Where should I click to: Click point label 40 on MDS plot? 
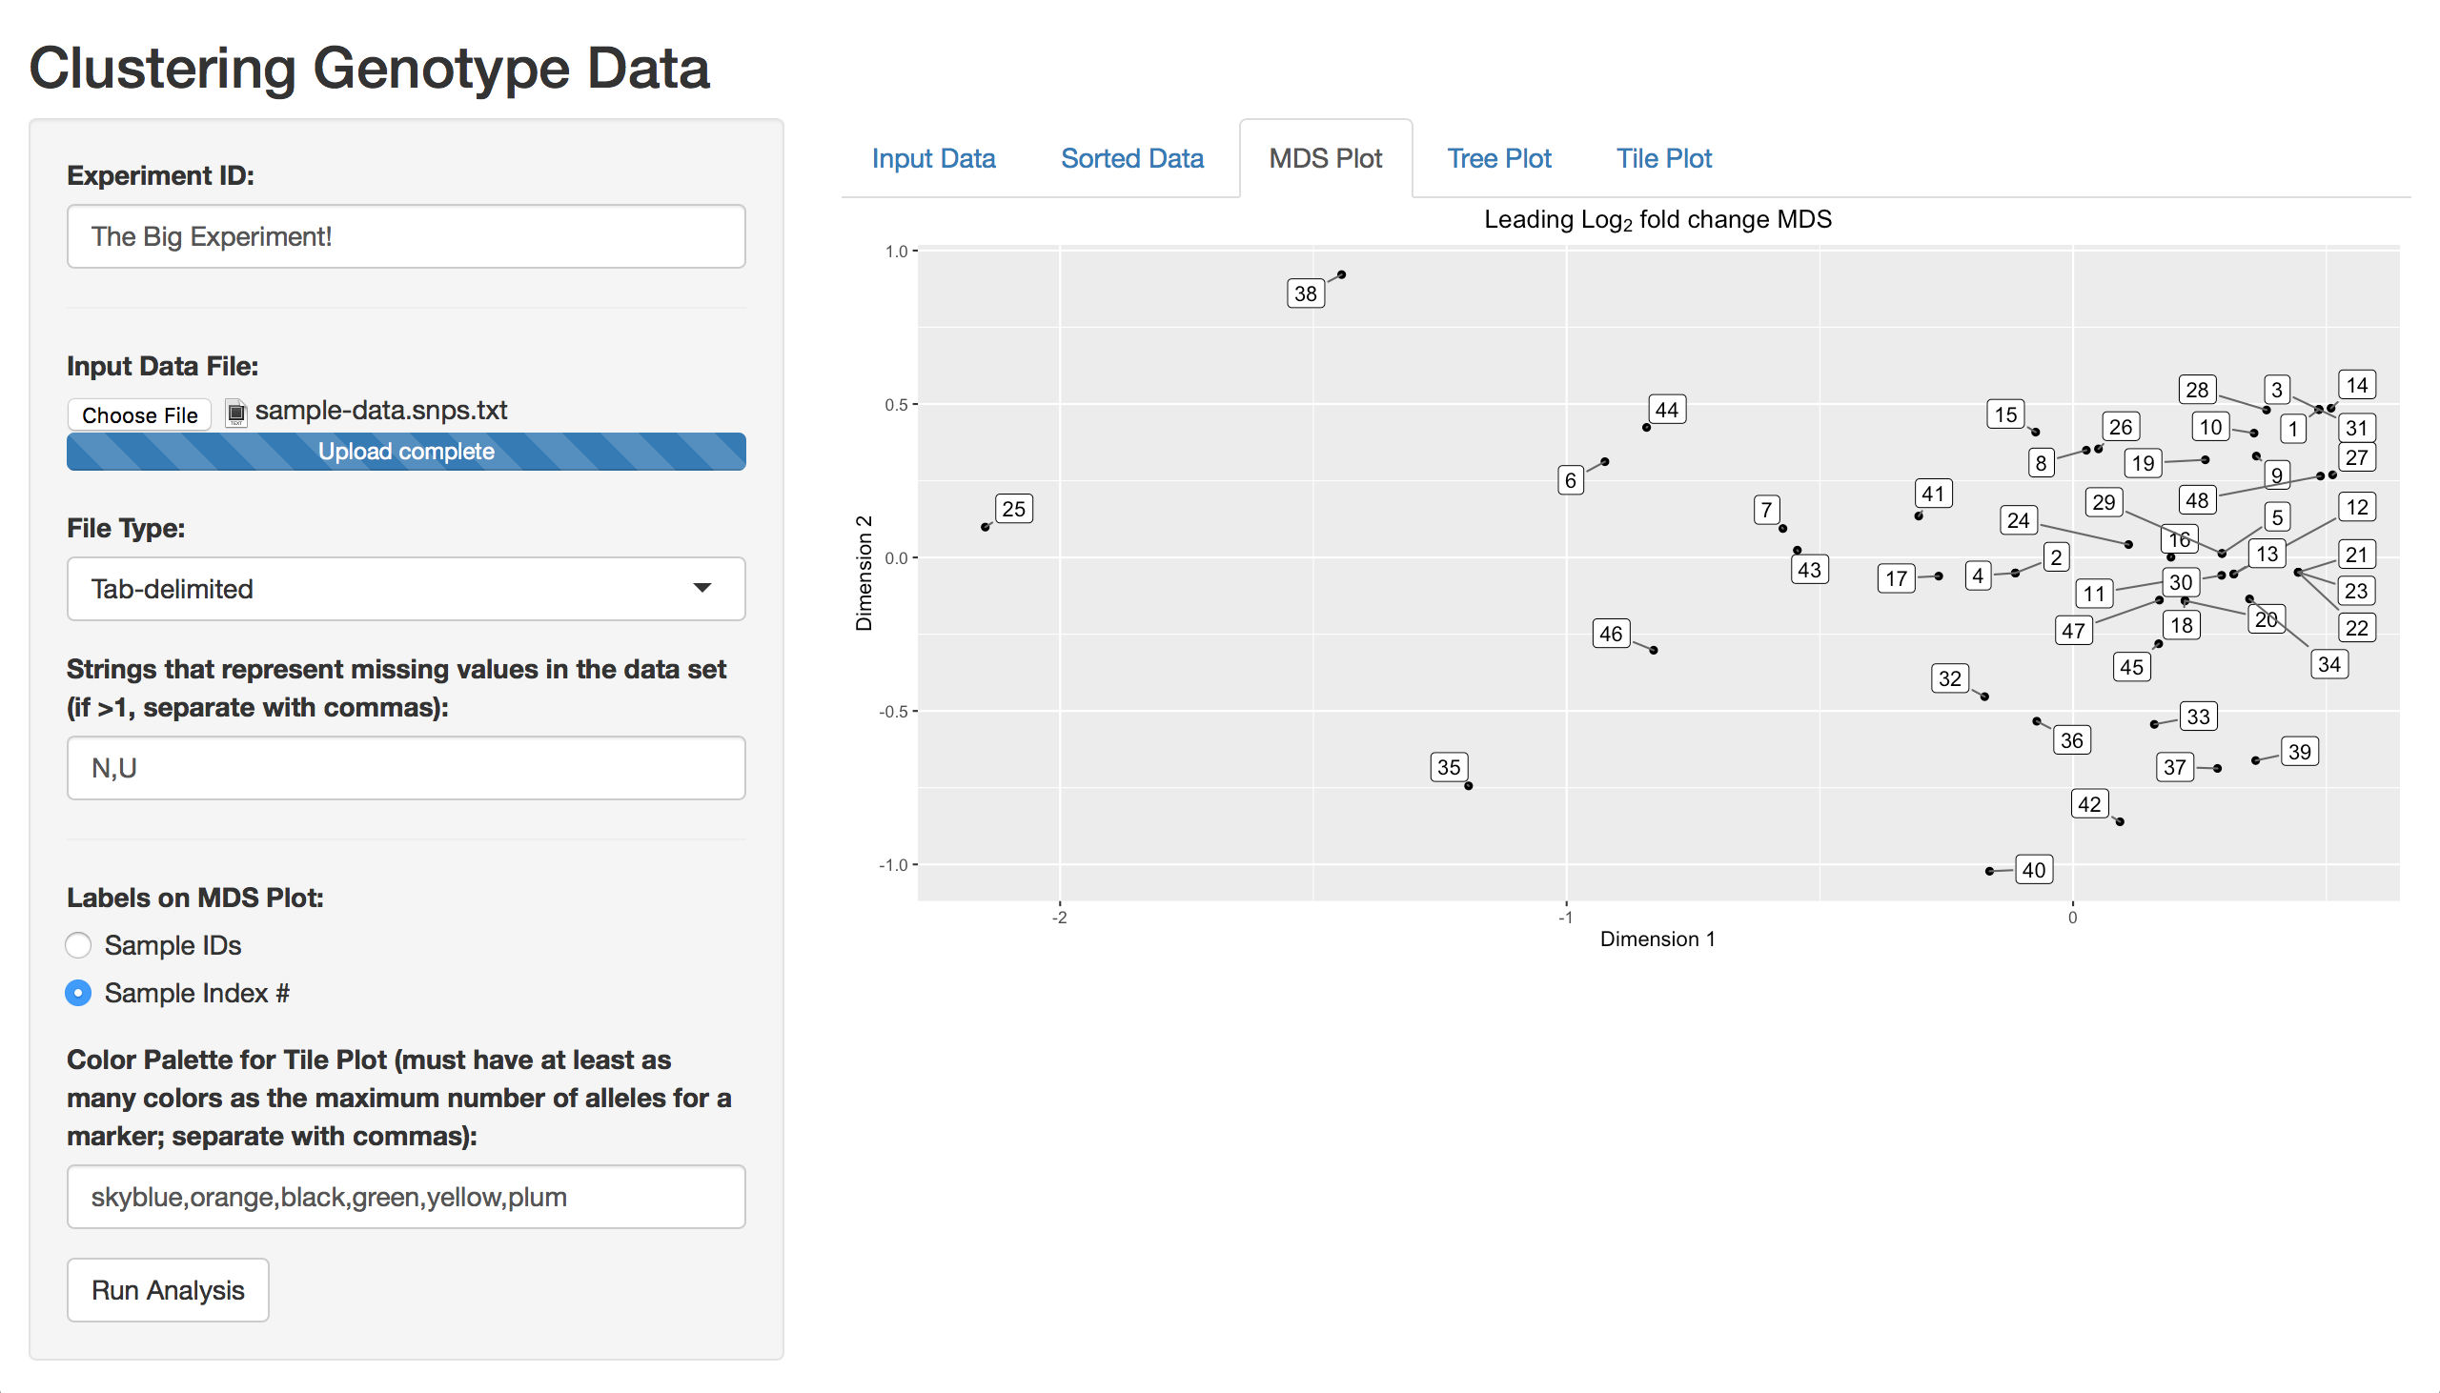click(2033, 870)
